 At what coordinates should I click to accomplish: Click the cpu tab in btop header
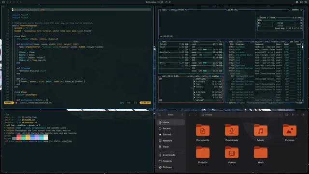click(x=164, y=10)
